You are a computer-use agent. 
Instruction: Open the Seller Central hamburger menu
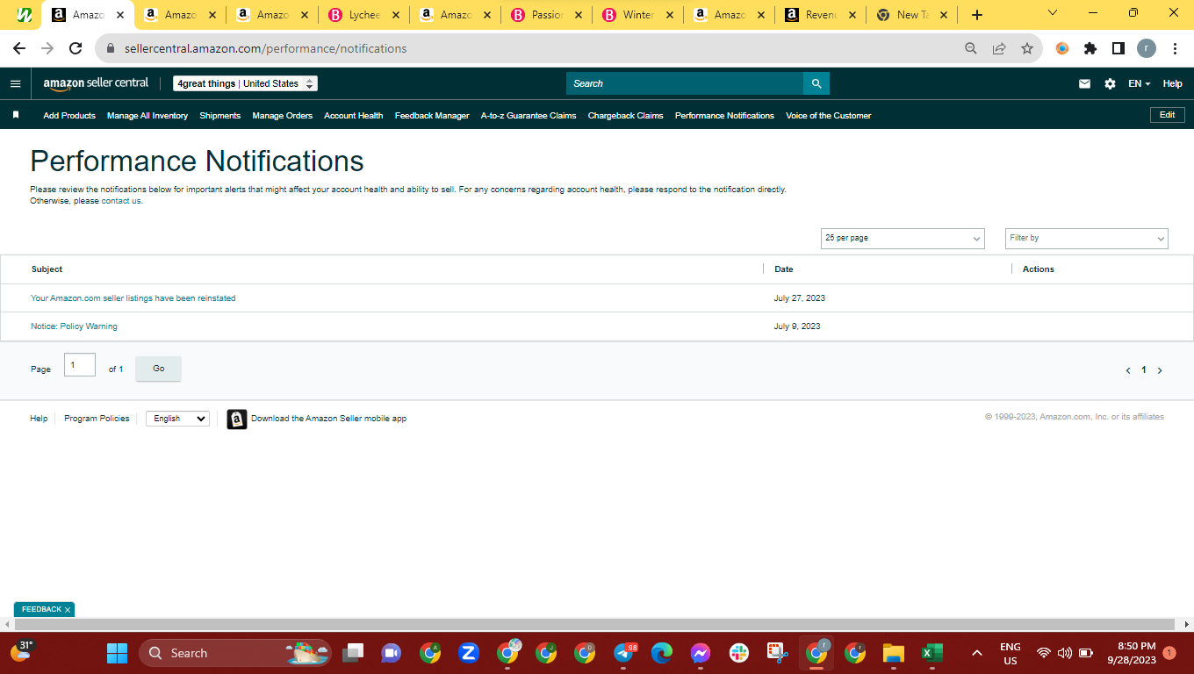pyautogui.click(x=15, y=83)
